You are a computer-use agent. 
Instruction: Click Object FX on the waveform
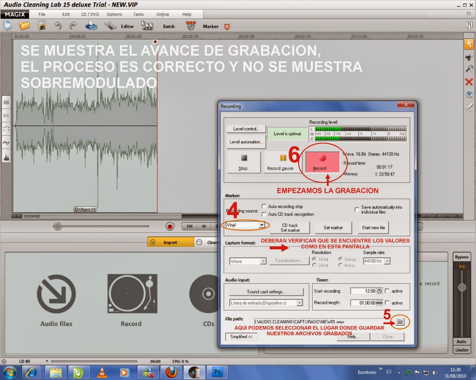tap(85, 209)
